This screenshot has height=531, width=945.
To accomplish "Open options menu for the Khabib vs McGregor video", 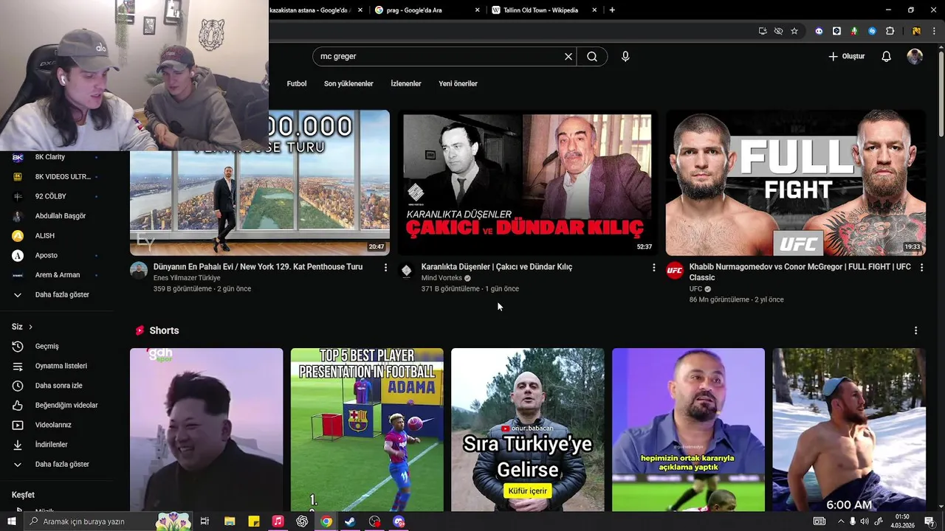I will 921,268.
